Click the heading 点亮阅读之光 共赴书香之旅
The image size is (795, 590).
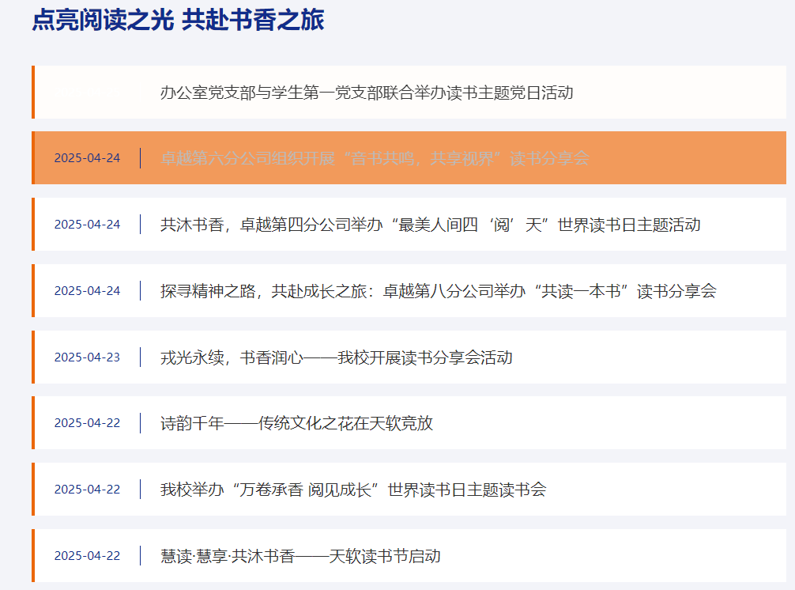[x=178, y=21]
